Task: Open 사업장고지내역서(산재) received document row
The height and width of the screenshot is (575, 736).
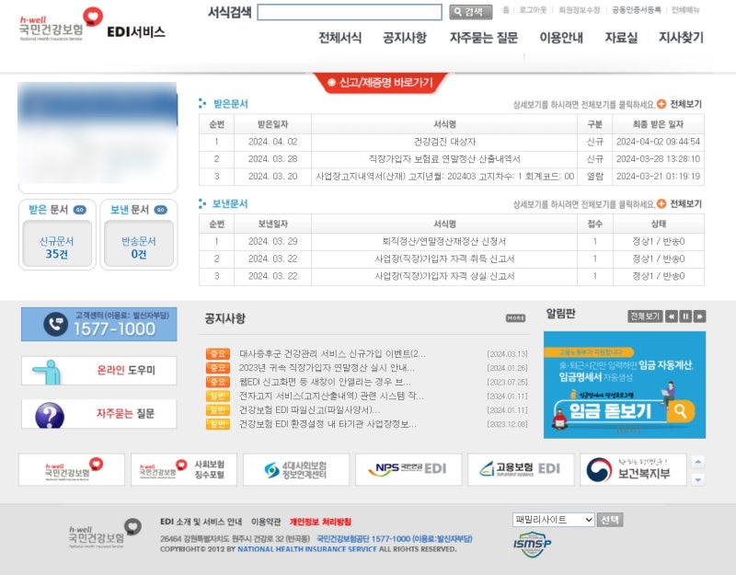Action: pyautogui.click(x=444, y=177)
